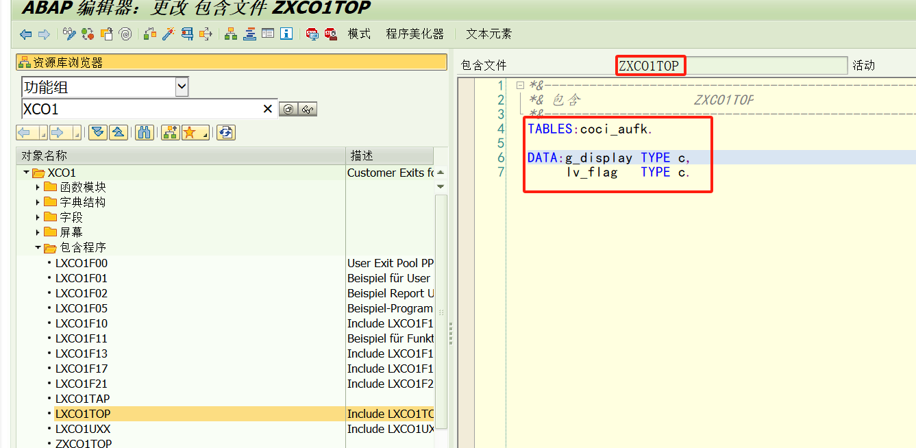Select include LXCO1F13 in the tree
Viewport: 916px width, 448px height.
coord(82,353)
